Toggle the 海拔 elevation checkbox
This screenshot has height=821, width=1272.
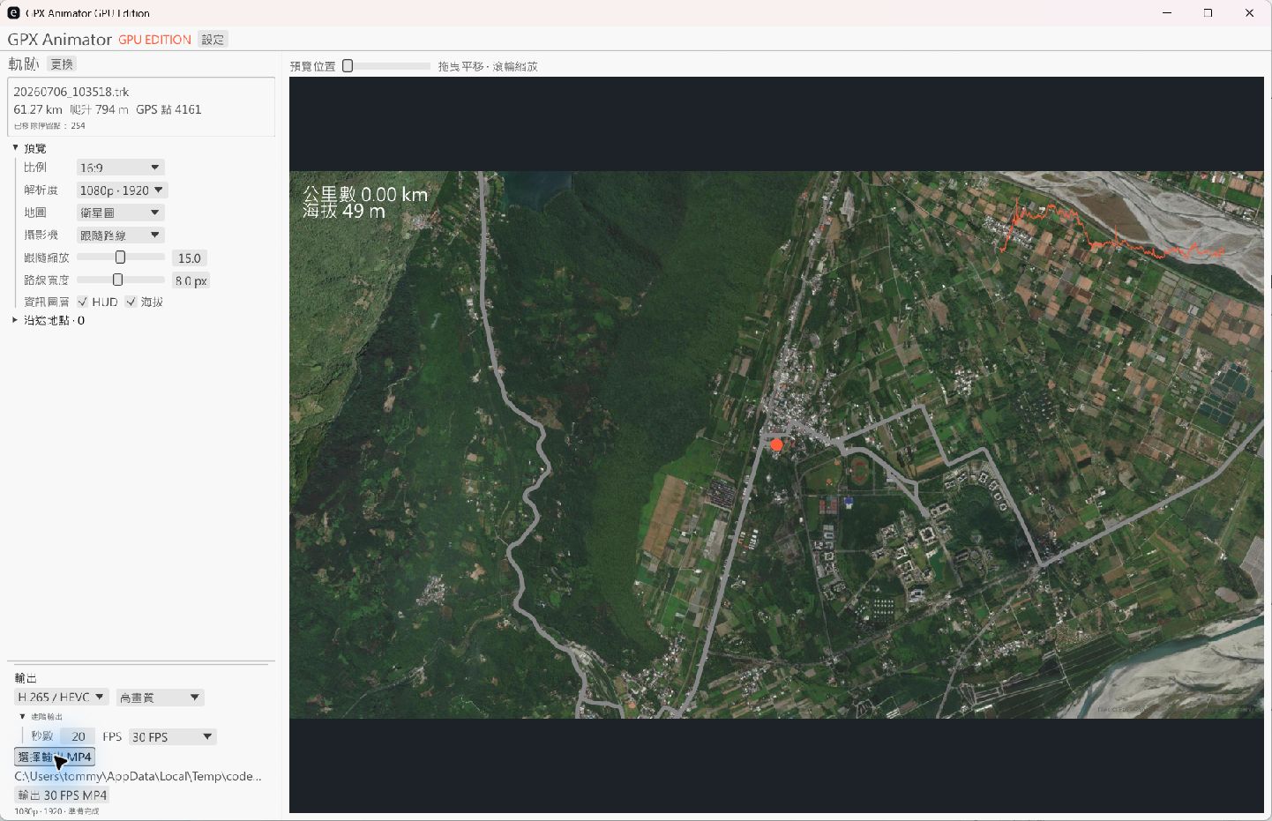[x=131, y=302]
